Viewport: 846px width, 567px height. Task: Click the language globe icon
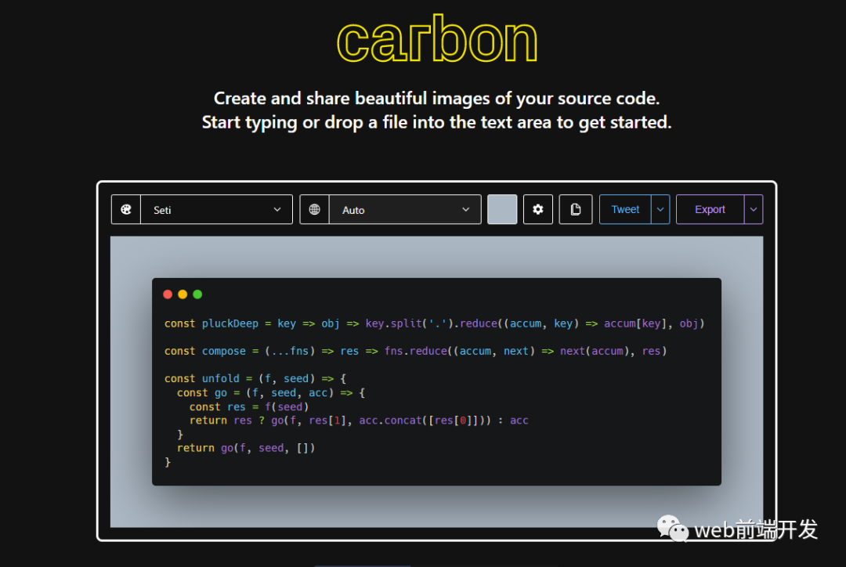315,209
